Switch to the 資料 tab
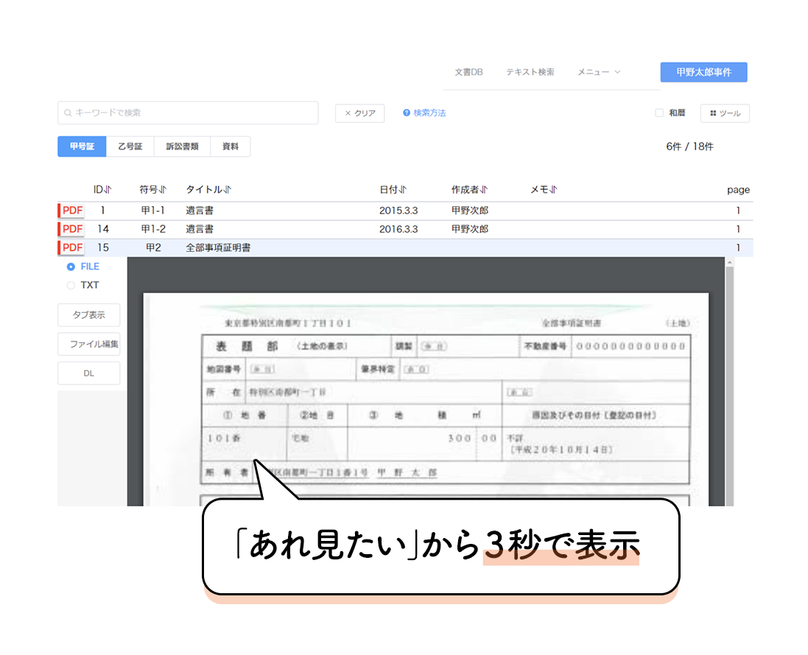The height and width of the screenshot is (655, 808). (231, 146)
